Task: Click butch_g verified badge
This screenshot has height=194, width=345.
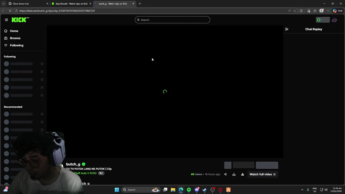Action: tap(84, 164)
